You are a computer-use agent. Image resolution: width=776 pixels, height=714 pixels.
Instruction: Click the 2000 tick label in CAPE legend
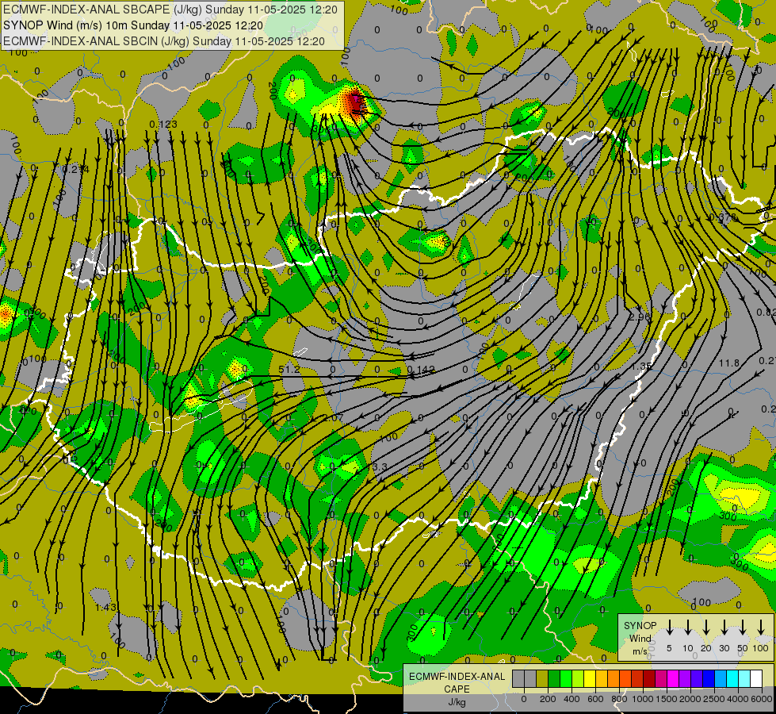690,699
